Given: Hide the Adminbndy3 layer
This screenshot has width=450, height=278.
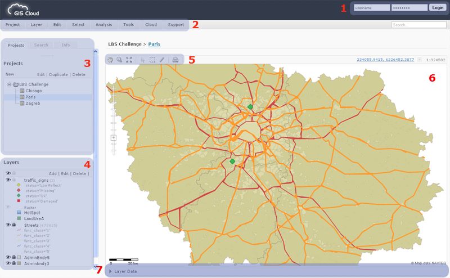Looking at the screenshot, I should pyautogui.click(x=8, y=263).
